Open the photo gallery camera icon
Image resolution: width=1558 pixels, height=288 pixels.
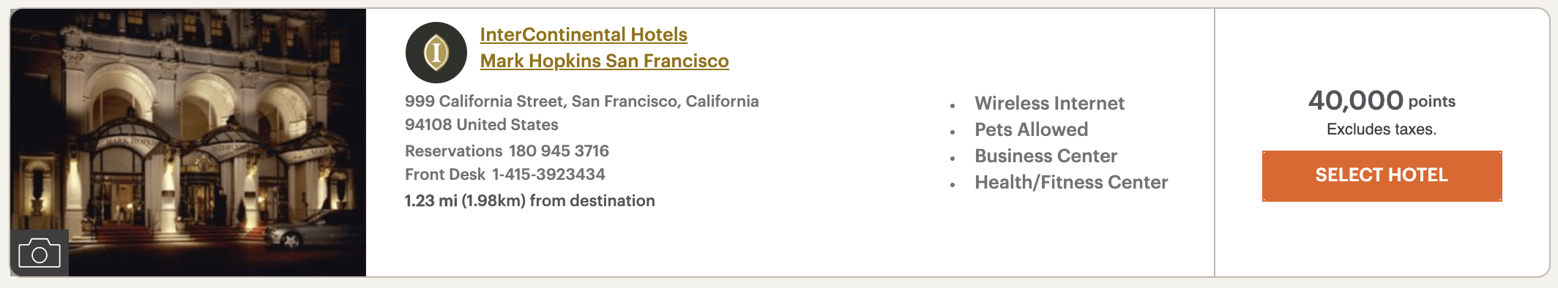40,253
